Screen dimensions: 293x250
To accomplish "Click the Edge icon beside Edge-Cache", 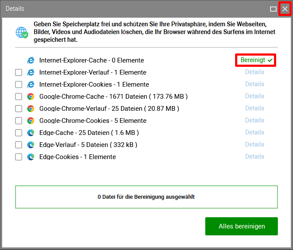I will (x=31, y=133).
